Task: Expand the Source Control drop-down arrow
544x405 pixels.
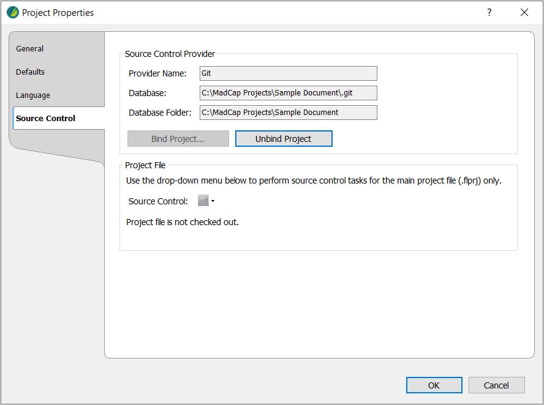Action: 213,201
